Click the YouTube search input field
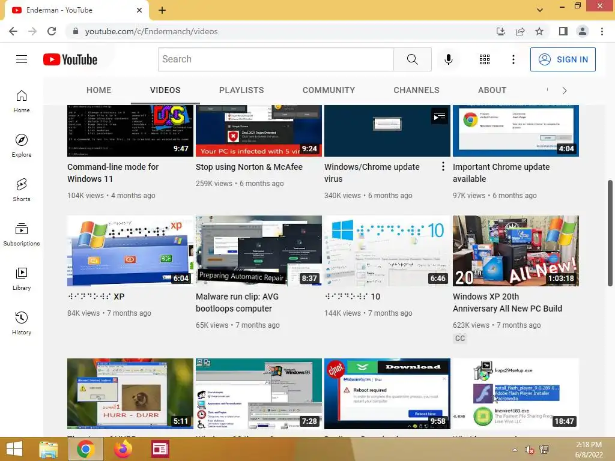 (x=276, y=59)
